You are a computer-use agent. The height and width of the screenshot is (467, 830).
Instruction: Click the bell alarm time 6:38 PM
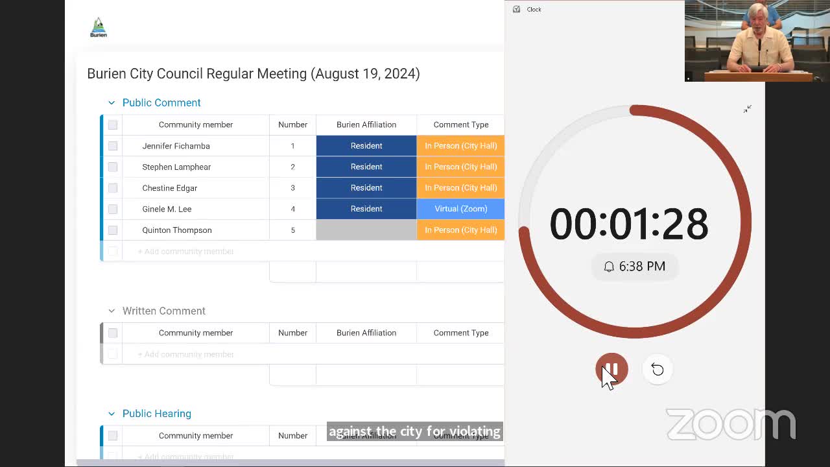coord(634,267)
